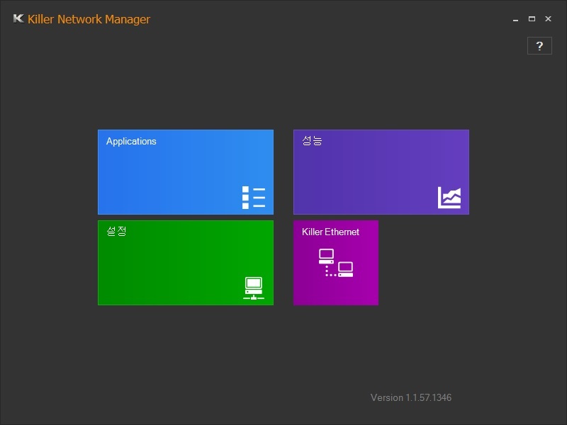This screenshot has height=425, width=567.
Task: Open the Killer Ethernet tile
Action: (x=336, y=263)
